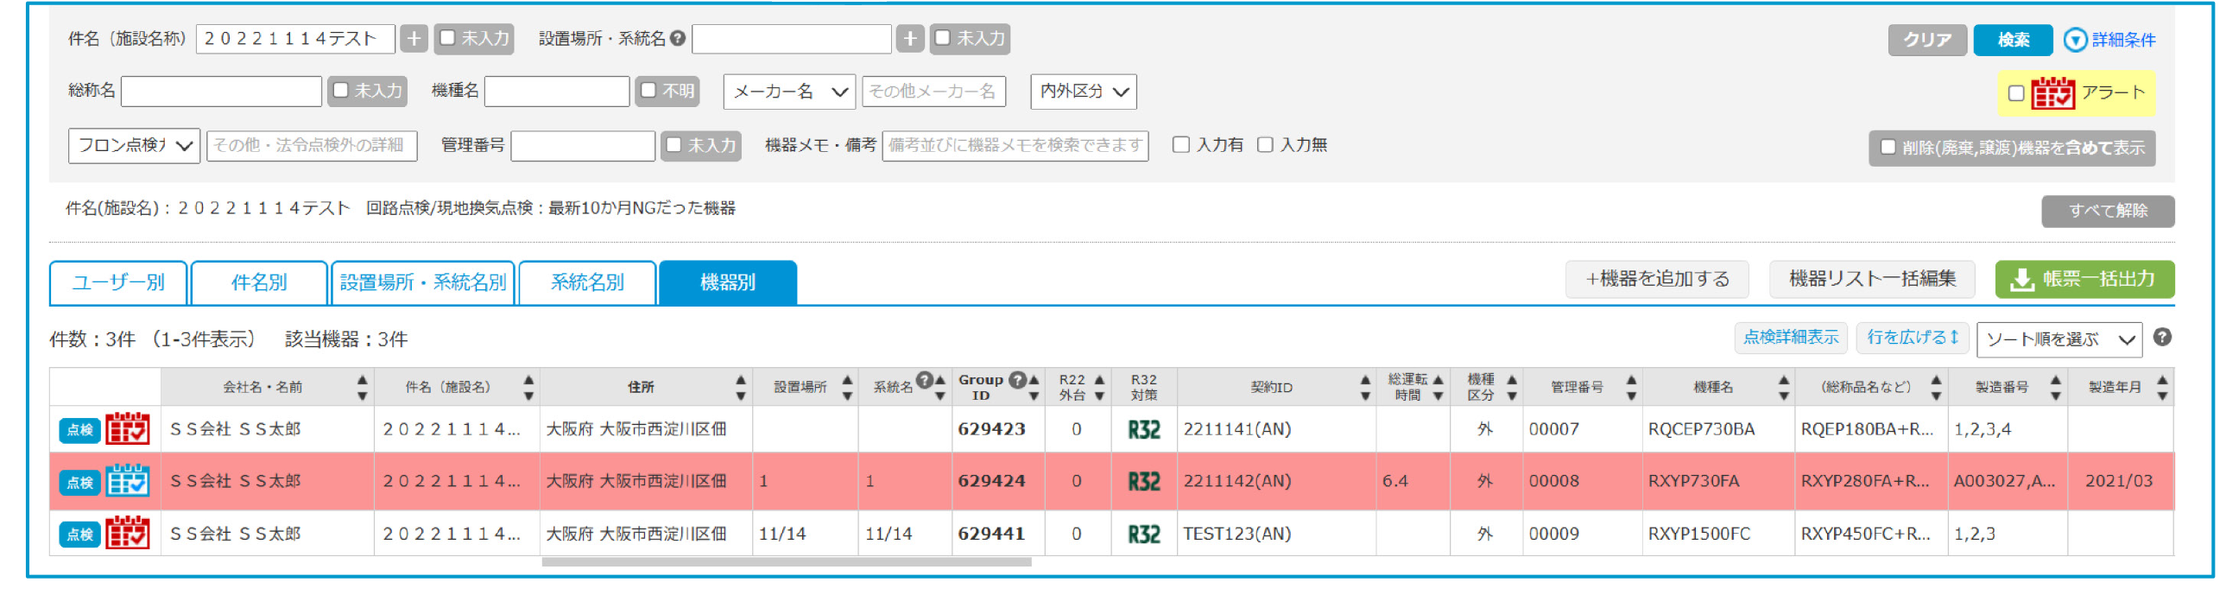The height and width of the screenshot is (595, 2226).
Task: Switch to the ユーザー別 tab
Action: point(118,282)
